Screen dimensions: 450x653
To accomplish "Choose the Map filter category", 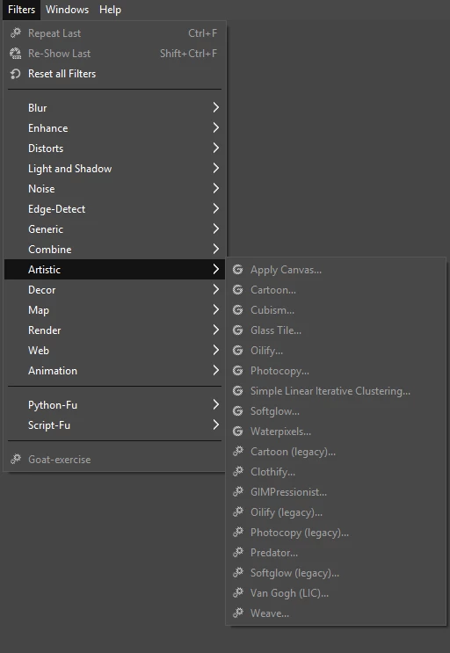I will [114, 310].
